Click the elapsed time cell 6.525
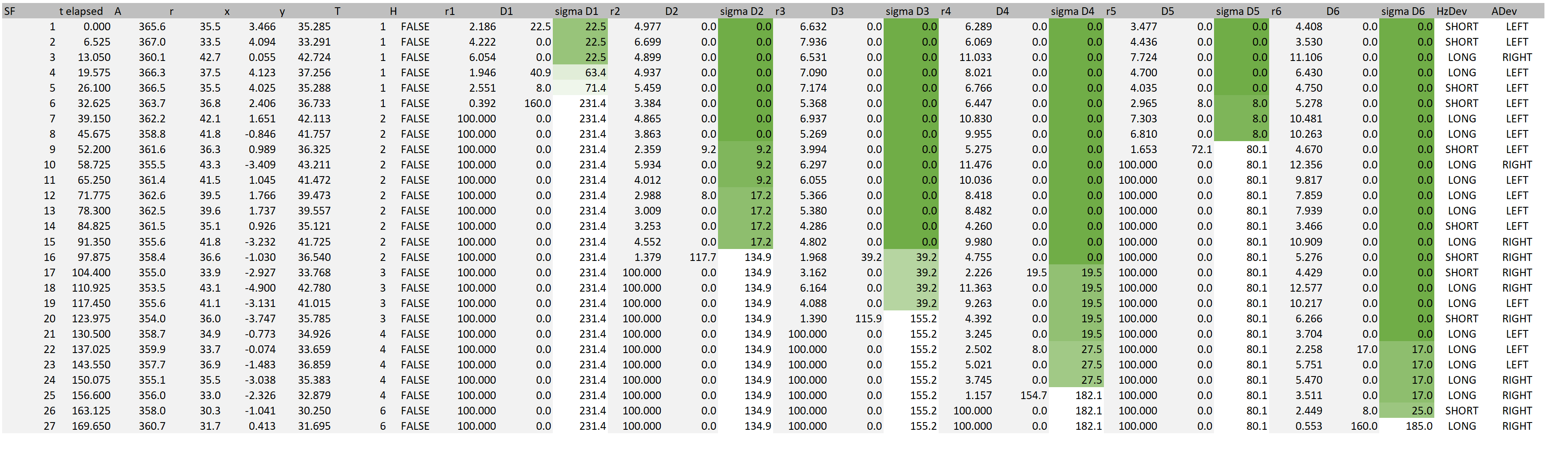This screenshot has width=1547, height=469. (96, 42)
